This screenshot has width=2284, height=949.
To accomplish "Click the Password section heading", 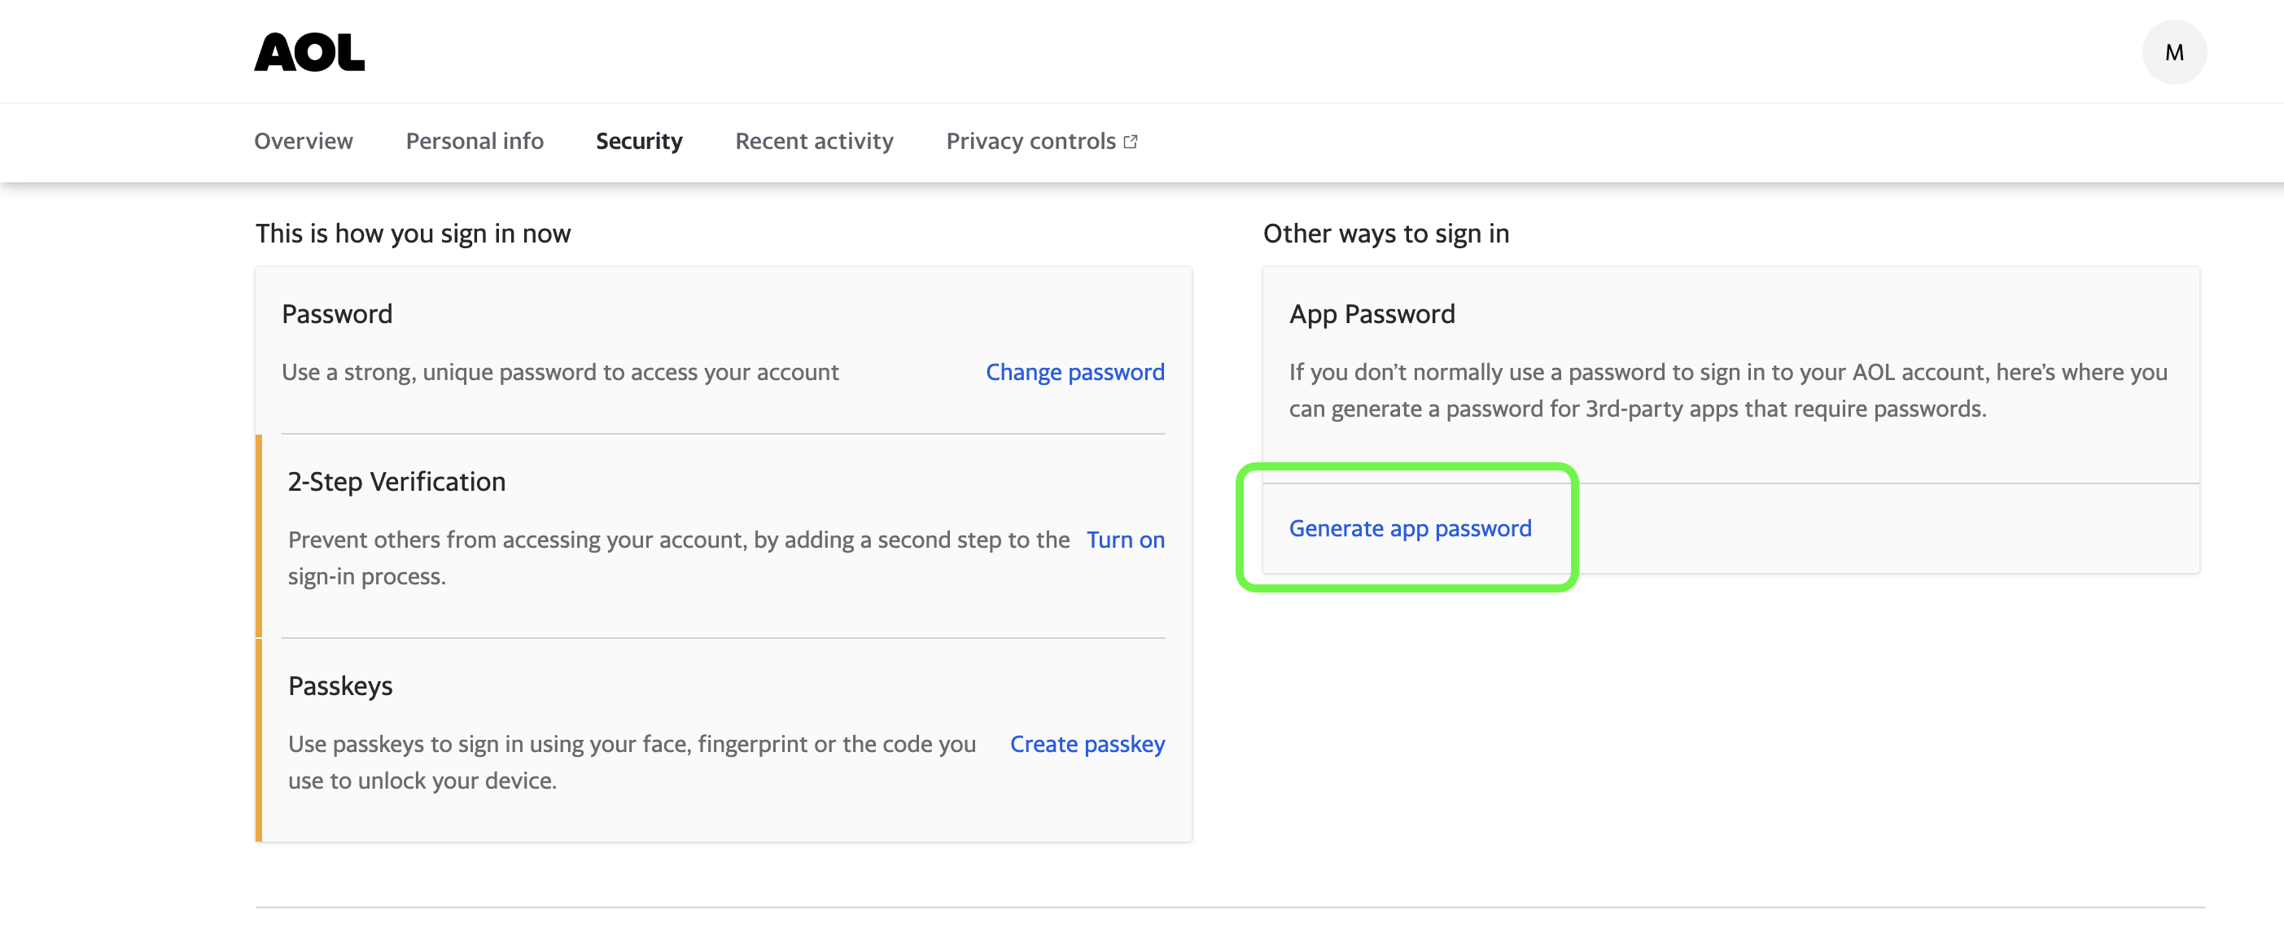I will (x=337, y=314).
